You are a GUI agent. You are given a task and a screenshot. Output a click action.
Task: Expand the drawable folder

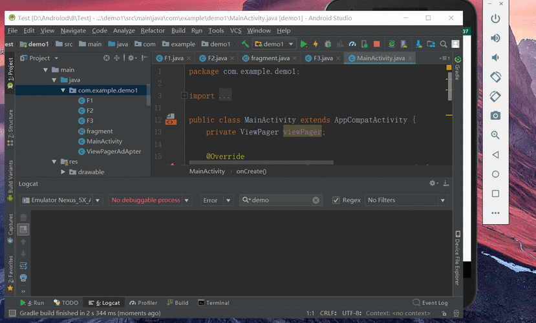pos(63,172)
